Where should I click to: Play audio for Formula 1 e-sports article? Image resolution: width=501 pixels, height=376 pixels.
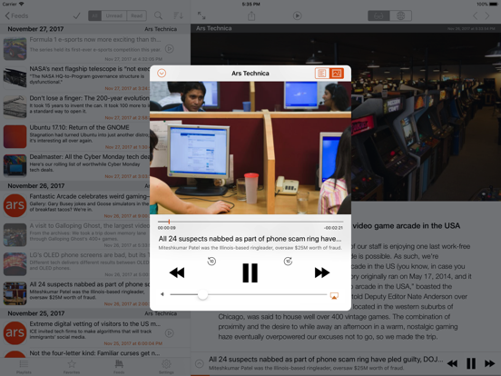170,49
